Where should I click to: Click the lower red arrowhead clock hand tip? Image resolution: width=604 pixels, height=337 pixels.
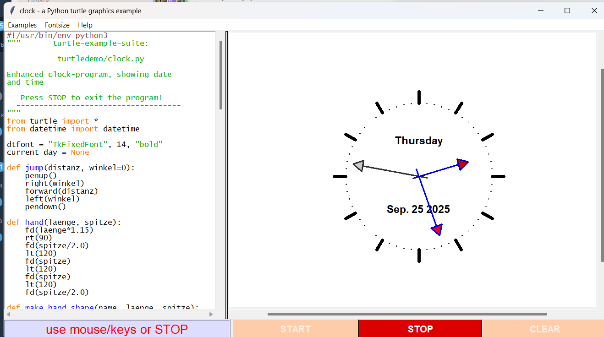coord(437,229)
